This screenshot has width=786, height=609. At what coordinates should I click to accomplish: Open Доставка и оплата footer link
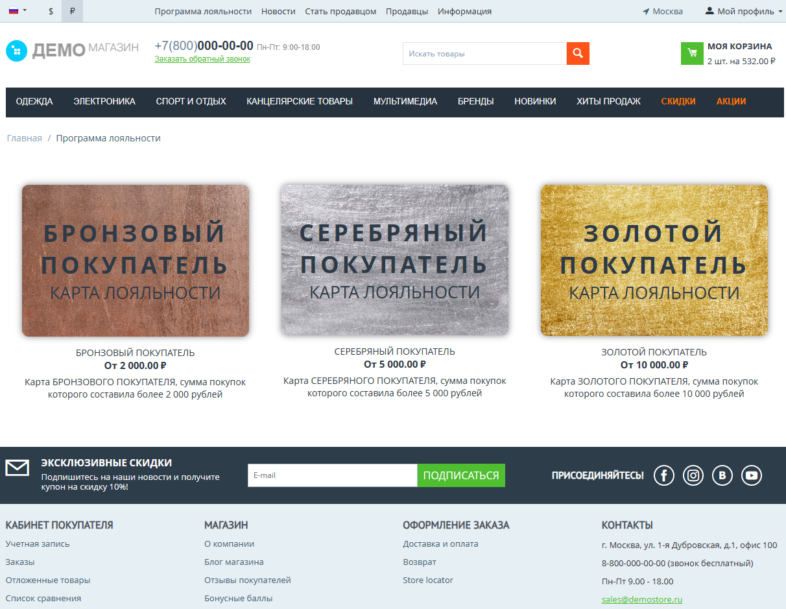(x=441, y=543)
